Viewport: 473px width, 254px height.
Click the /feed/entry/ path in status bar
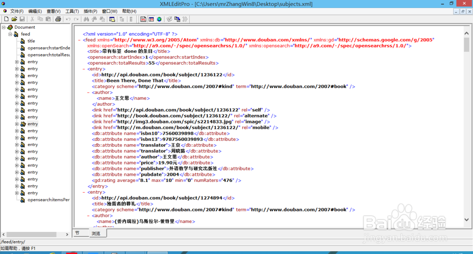[x=13, y=242]
